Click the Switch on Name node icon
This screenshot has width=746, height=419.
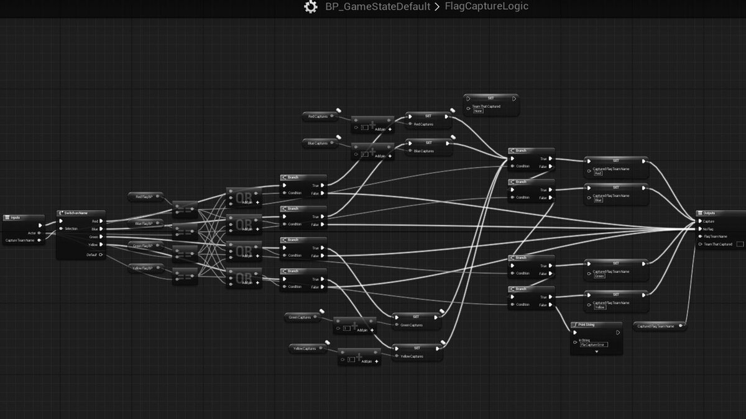click(x=61, y=213)
